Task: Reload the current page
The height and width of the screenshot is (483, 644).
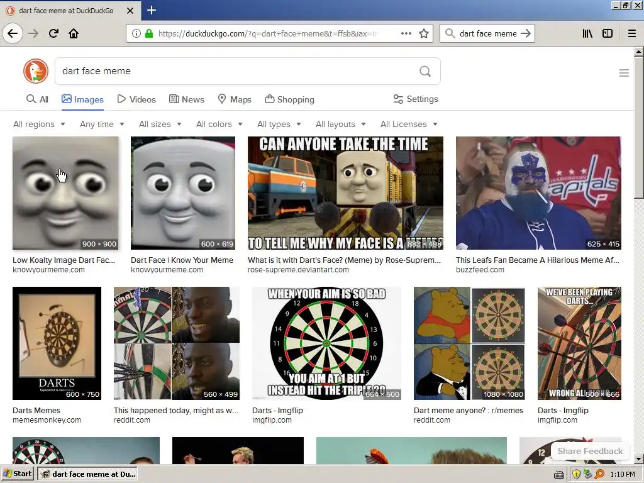Action: 53,33
